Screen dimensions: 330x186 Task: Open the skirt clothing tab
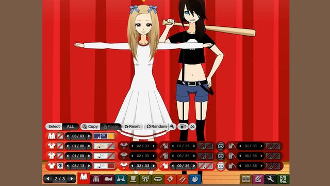pyautogui.click(x=96, y=179)
